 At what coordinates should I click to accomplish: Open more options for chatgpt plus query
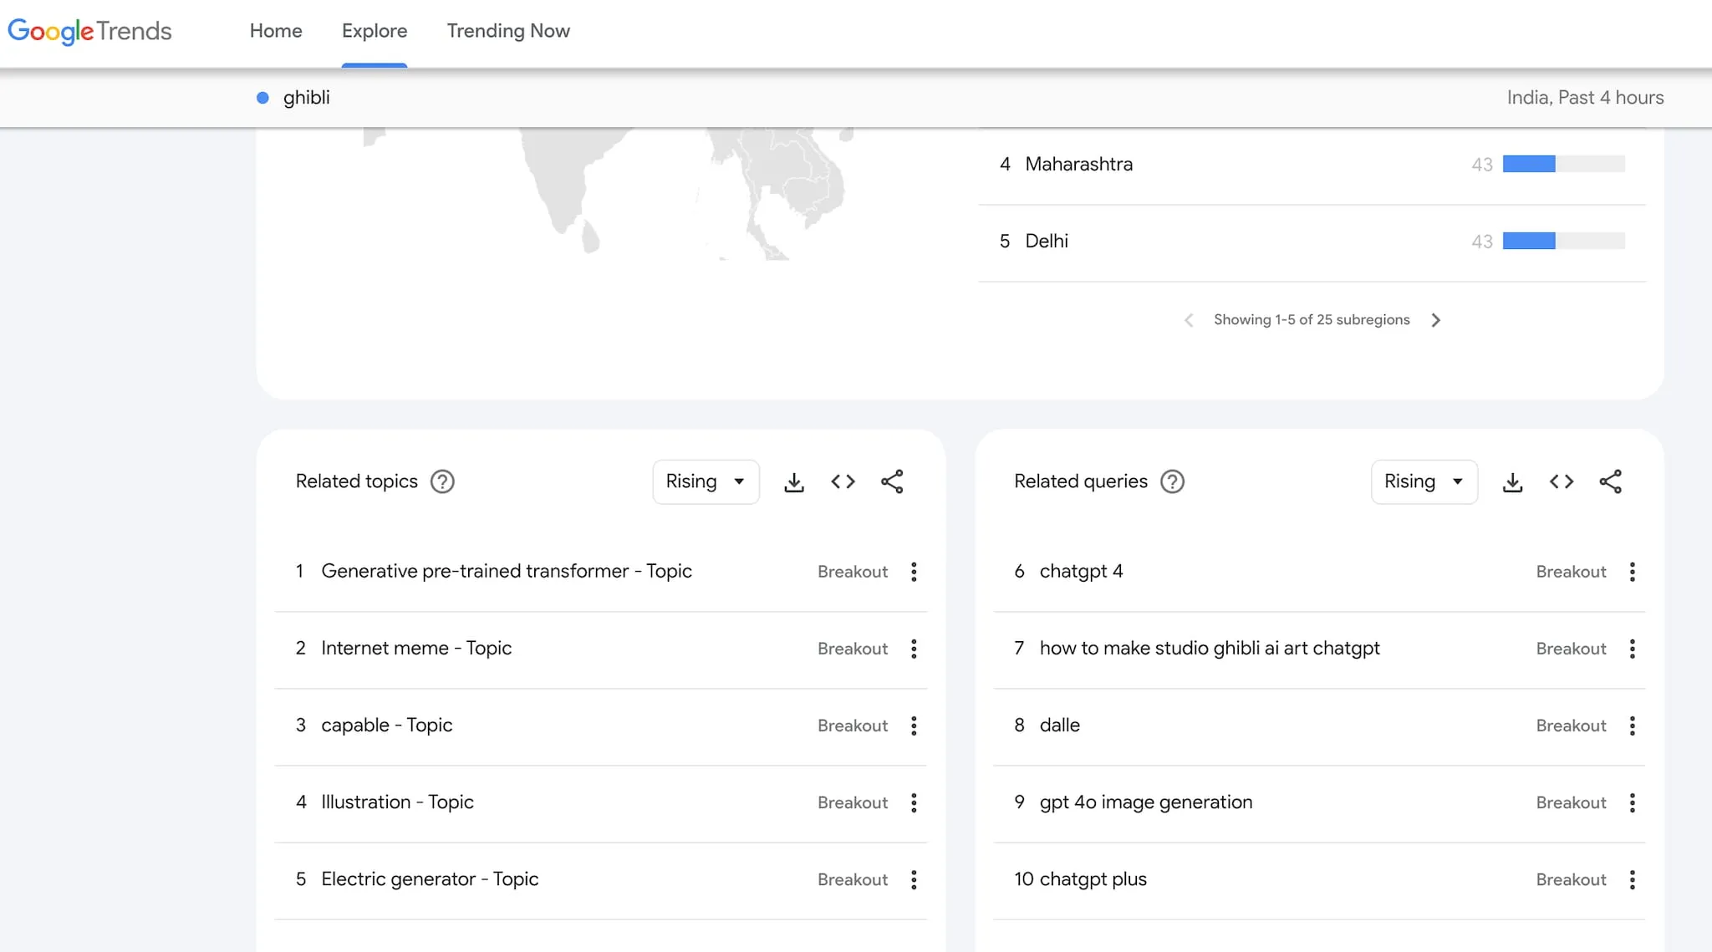(1633, 879)
